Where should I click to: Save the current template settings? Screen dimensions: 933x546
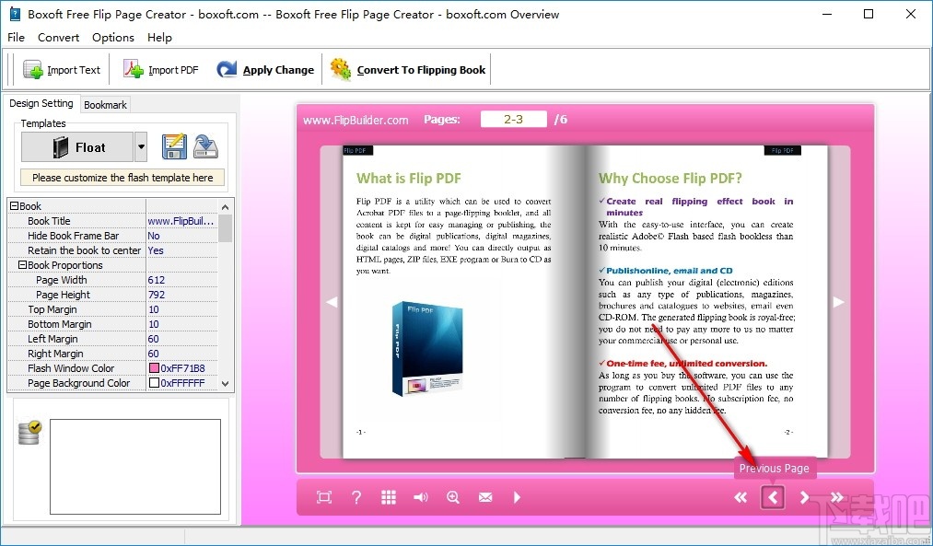174,145
